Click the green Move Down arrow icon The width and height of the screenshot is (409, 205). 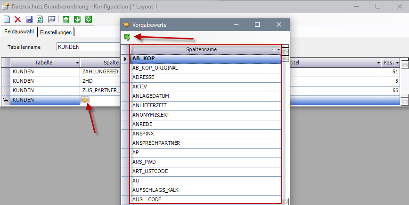point(77,19)
